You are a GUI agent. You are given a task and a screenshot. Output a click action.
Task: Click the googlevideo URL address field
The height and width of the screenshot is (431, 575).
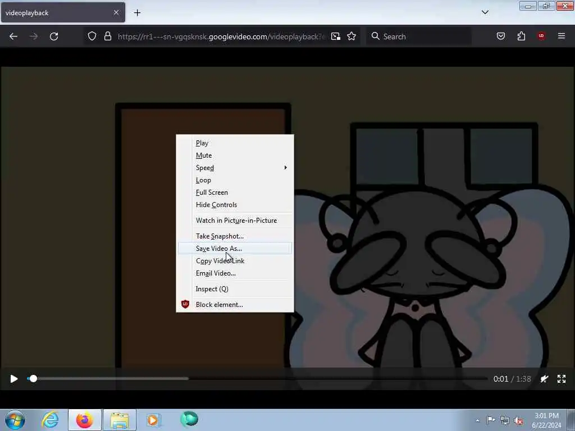[x=221, y=36]
